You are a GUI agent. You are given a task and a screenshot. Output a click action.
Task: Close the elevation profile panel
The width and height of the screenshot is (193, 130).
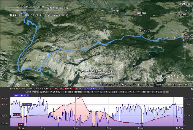(190, 89)
